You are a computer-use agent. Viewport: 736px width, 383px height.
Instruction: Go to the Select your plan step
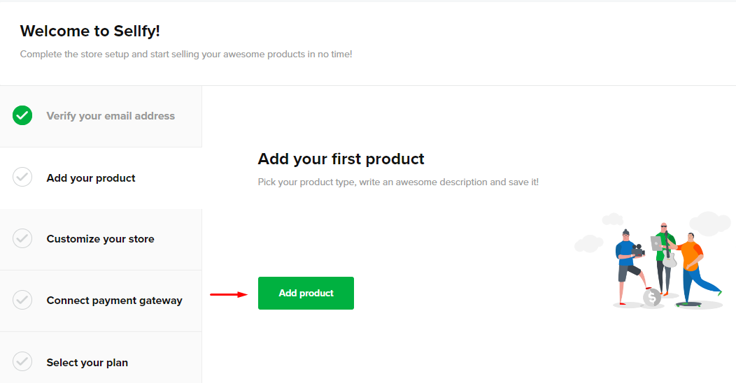click(x=87, y=363)
